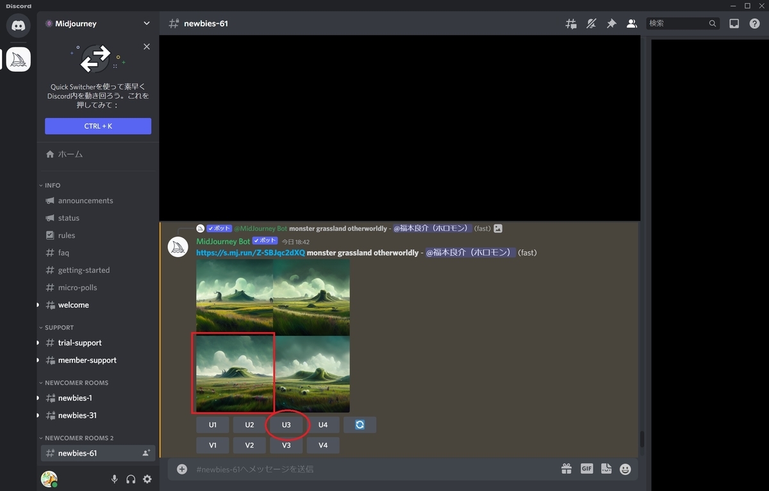Screen dimensions: 769x491
Task: Open the Inbox icon
Action: pyautogui.click(x=734, y=24)
